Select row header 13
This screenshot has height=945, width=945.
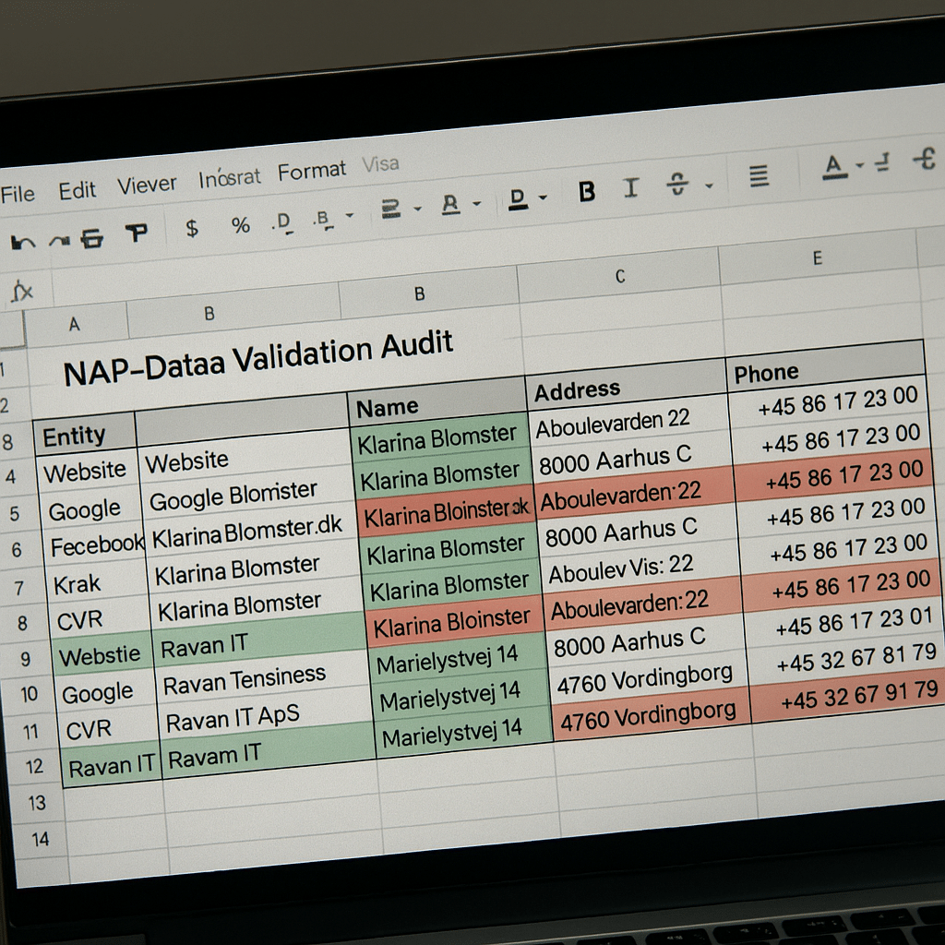[x=37, y=803]
